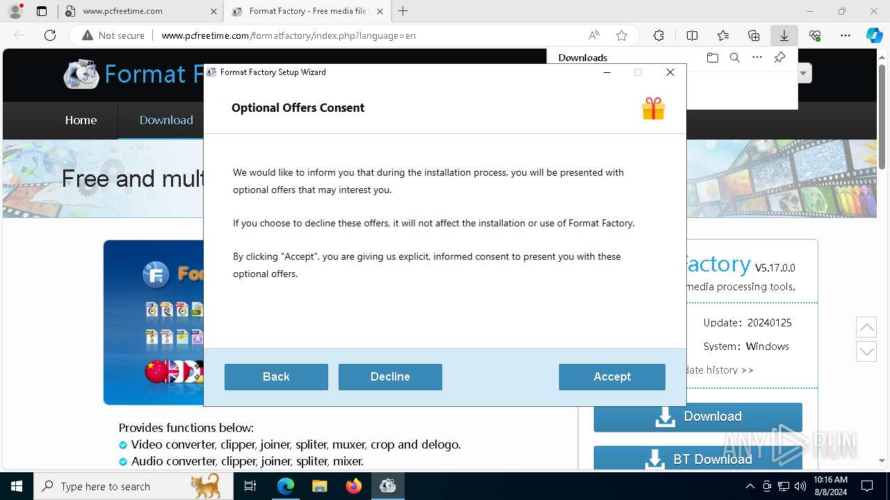Open the Windows Start menu
The height and width of the screenshot is (500, 890).
(17, 486)
